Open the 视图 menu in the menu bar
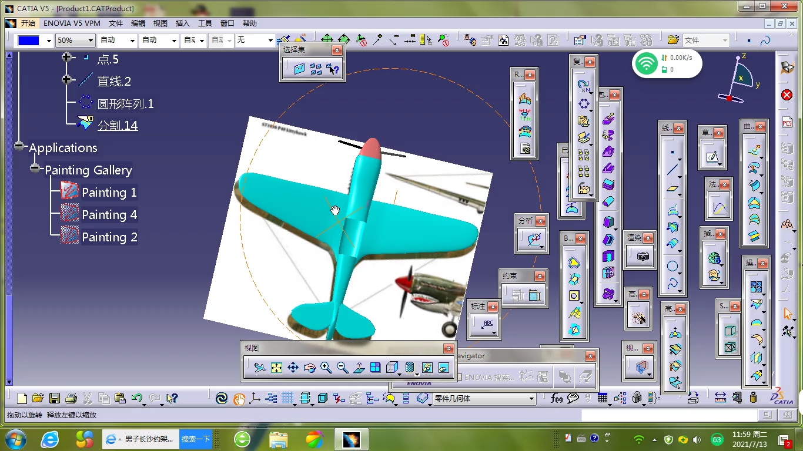 (x=160, y=23)
